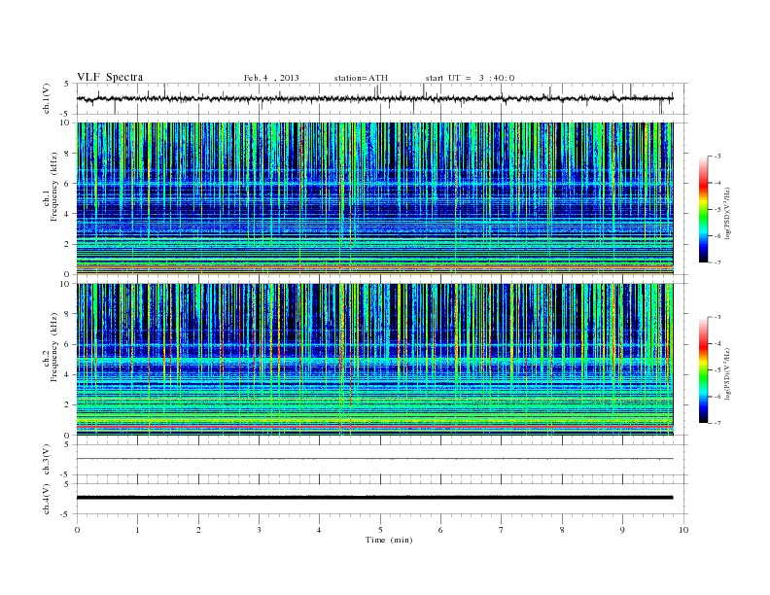Click the '3' tick on the time axis

coord(259,530)
